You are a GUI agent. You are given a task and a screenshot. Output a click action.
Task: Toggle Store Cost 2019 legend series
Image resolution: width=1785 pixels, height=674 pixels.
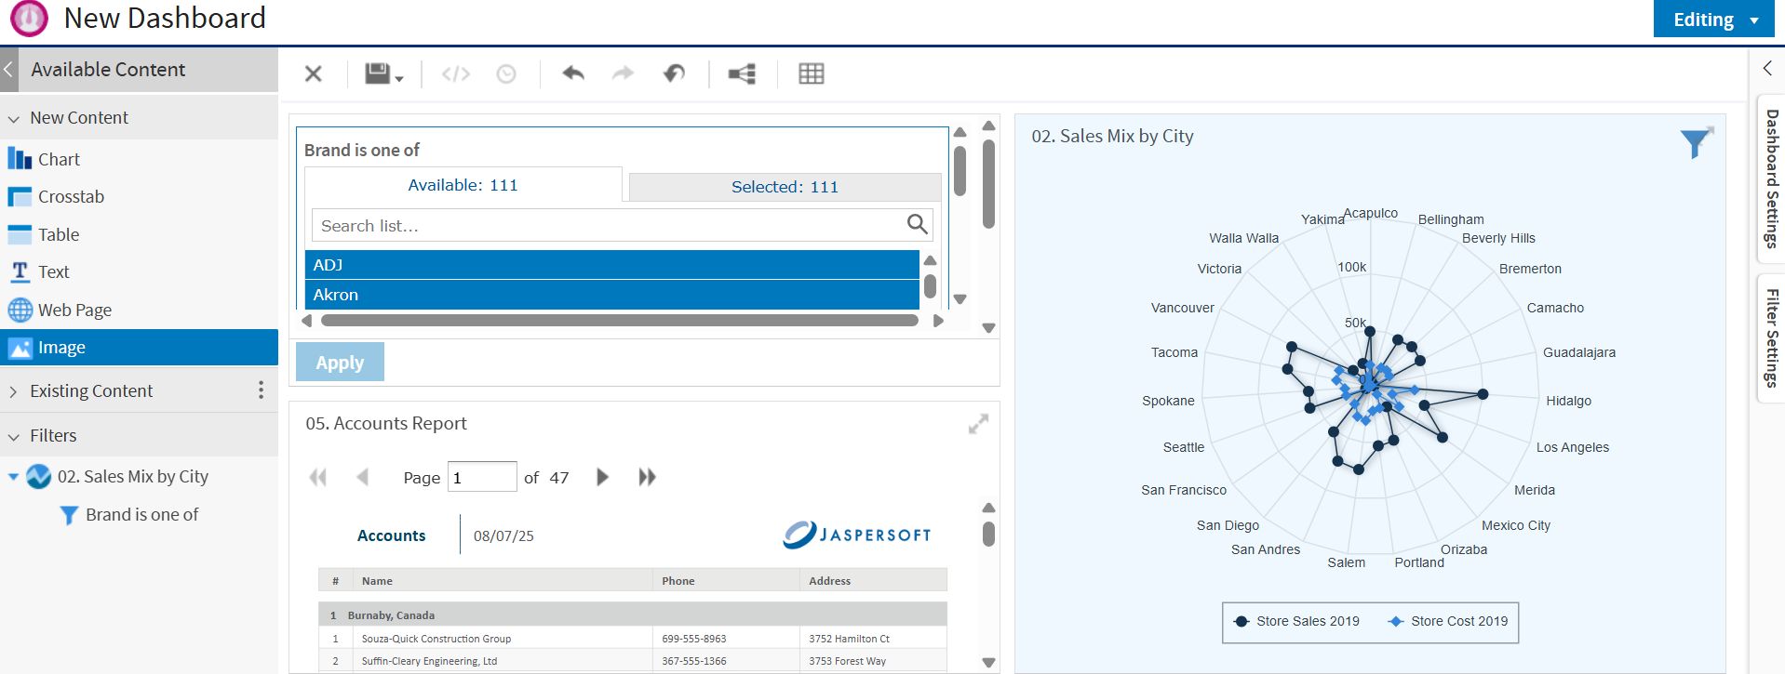pos(1447,621)
